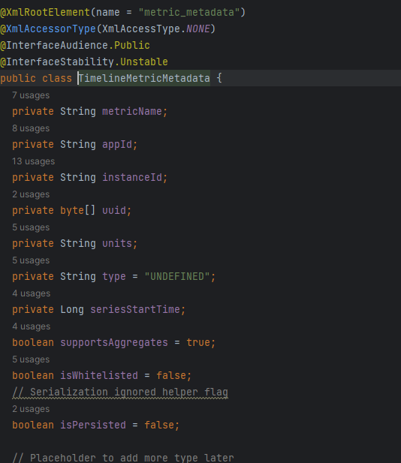Click the NONE constant in XmlAccessType
The height and width of the screenshot is (463, 401).
[x=198, y=29]
